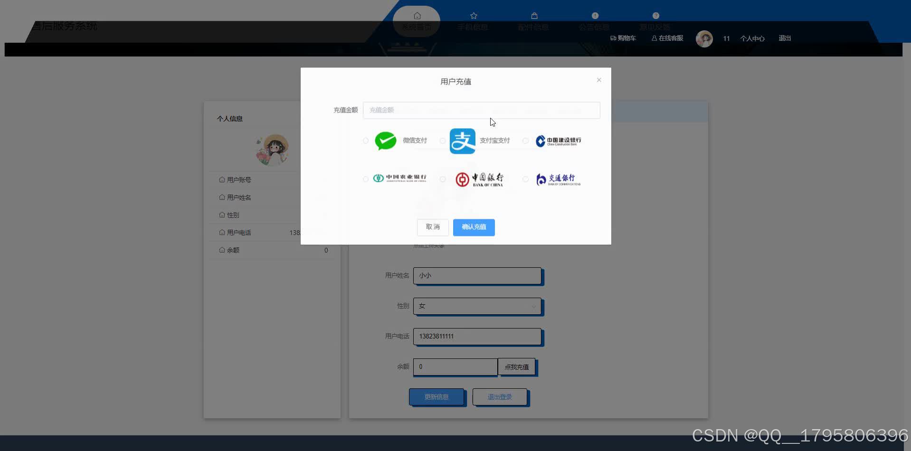Open the 系统首页 navigation tab

417,22
